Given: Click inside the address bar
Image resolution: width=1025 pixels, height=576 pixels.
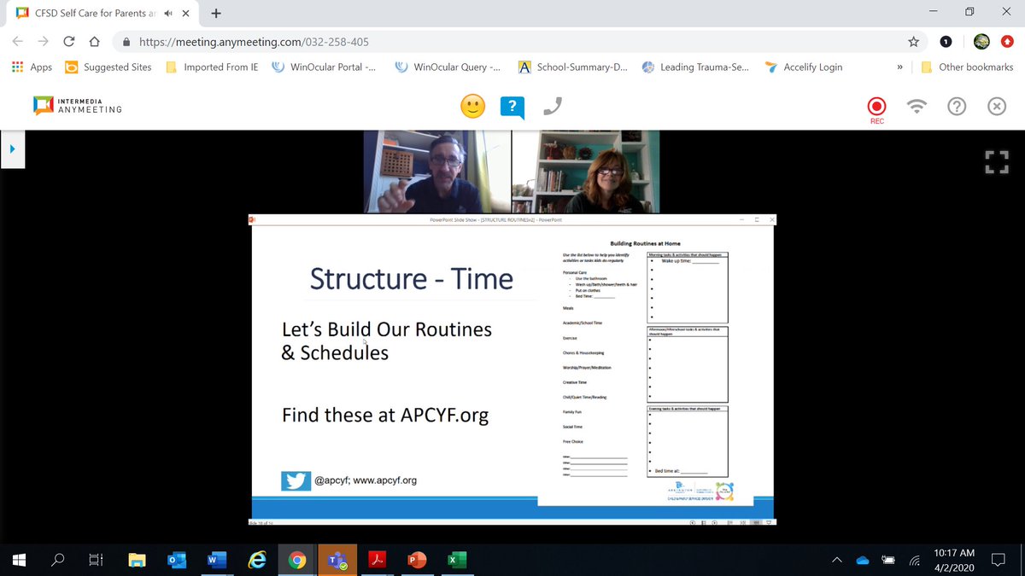Looking at the screenshot, I should pyautogui.click(x=342, y=41).
